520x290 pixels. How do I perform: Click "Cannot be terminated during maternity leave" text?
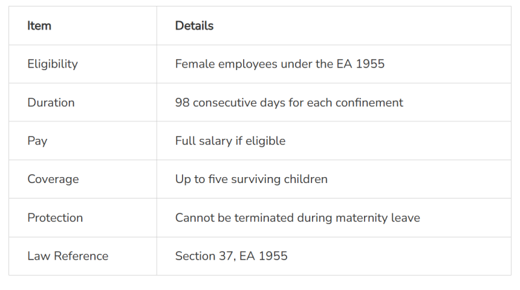297,218
